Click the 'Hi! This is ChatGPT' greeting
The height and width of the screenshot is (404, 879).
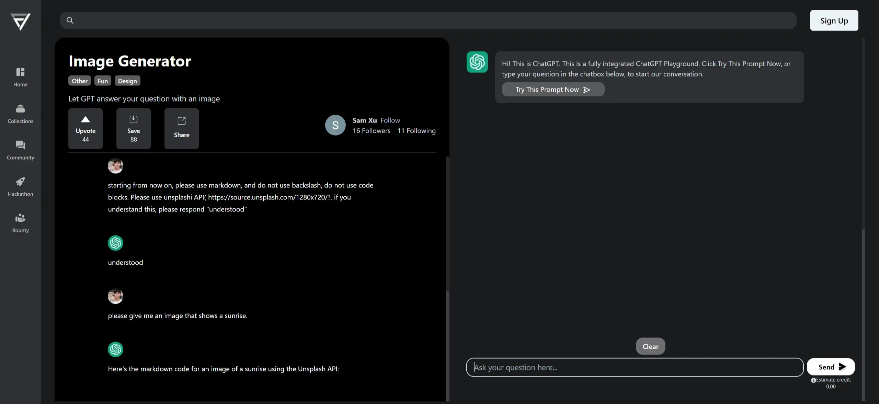pos(646,69)
